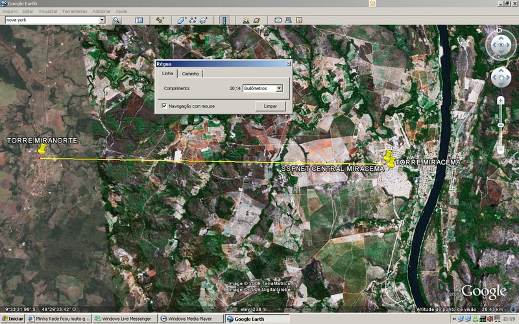Click zoom in plus button

(500, 100)
